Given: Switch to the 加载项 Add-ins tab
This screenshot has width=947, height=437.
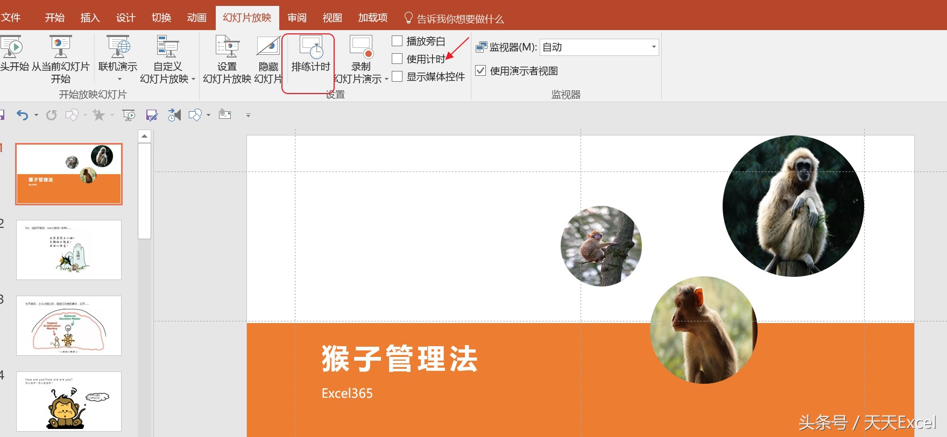Looking at the screenshot, I should [x=373, y=18].
